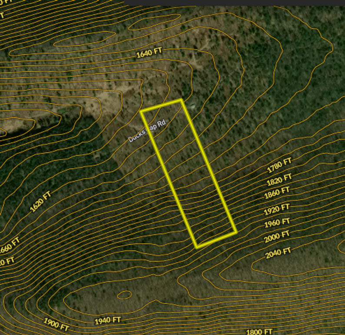Viewport: 345px width, 335px height.
Task: Select the 1820 FT contour label
Action: [x=279, y=179]
